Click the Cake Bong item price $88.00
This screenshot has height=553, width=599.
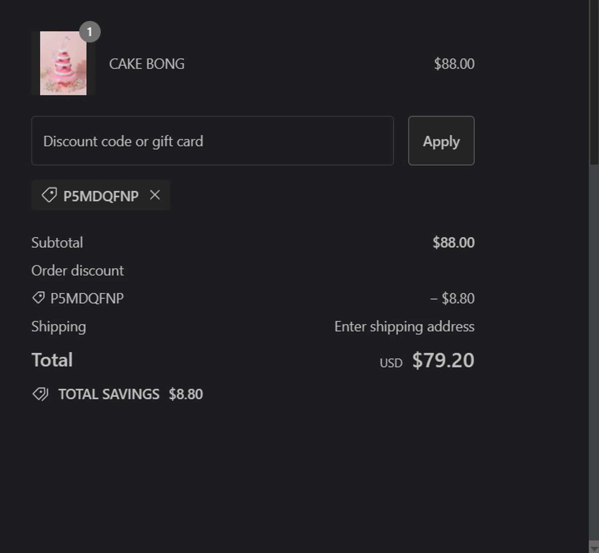pos(454,64)
